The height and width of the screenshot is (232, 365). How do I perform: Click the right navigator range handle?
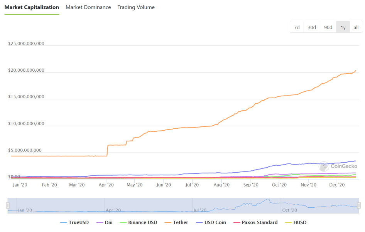359,205
